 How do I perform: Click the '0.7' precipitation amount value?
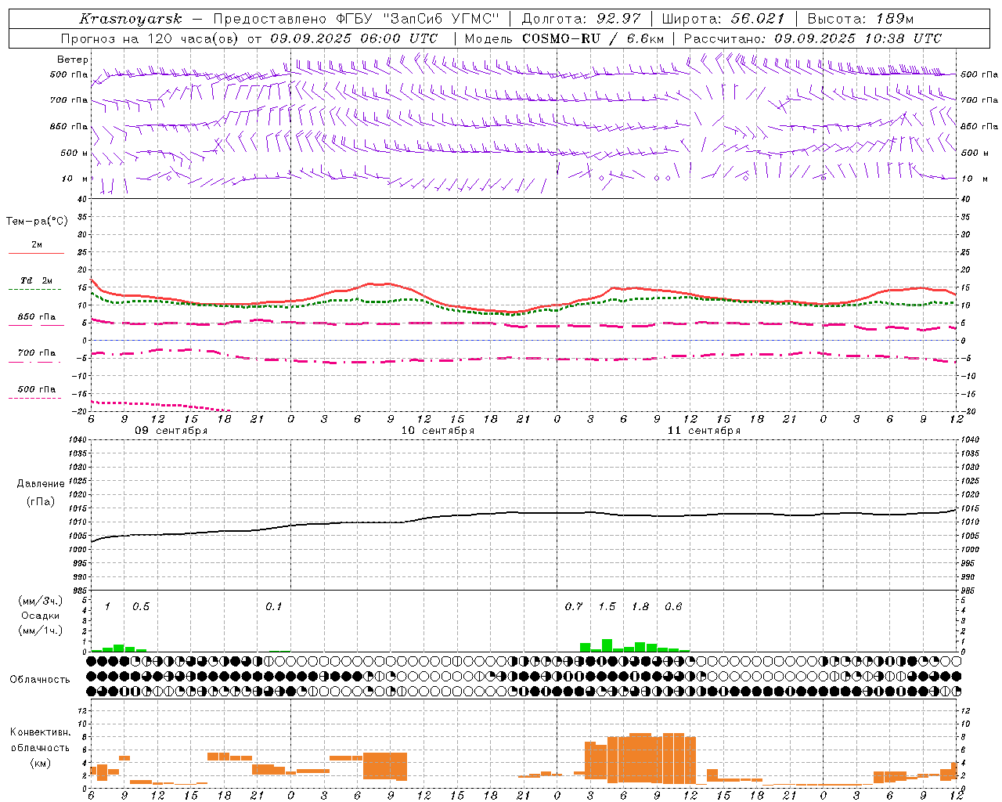coord(574,607)
